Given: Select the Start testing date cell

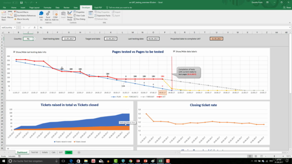Looking at the screenshot, I should tap(69, 39).
